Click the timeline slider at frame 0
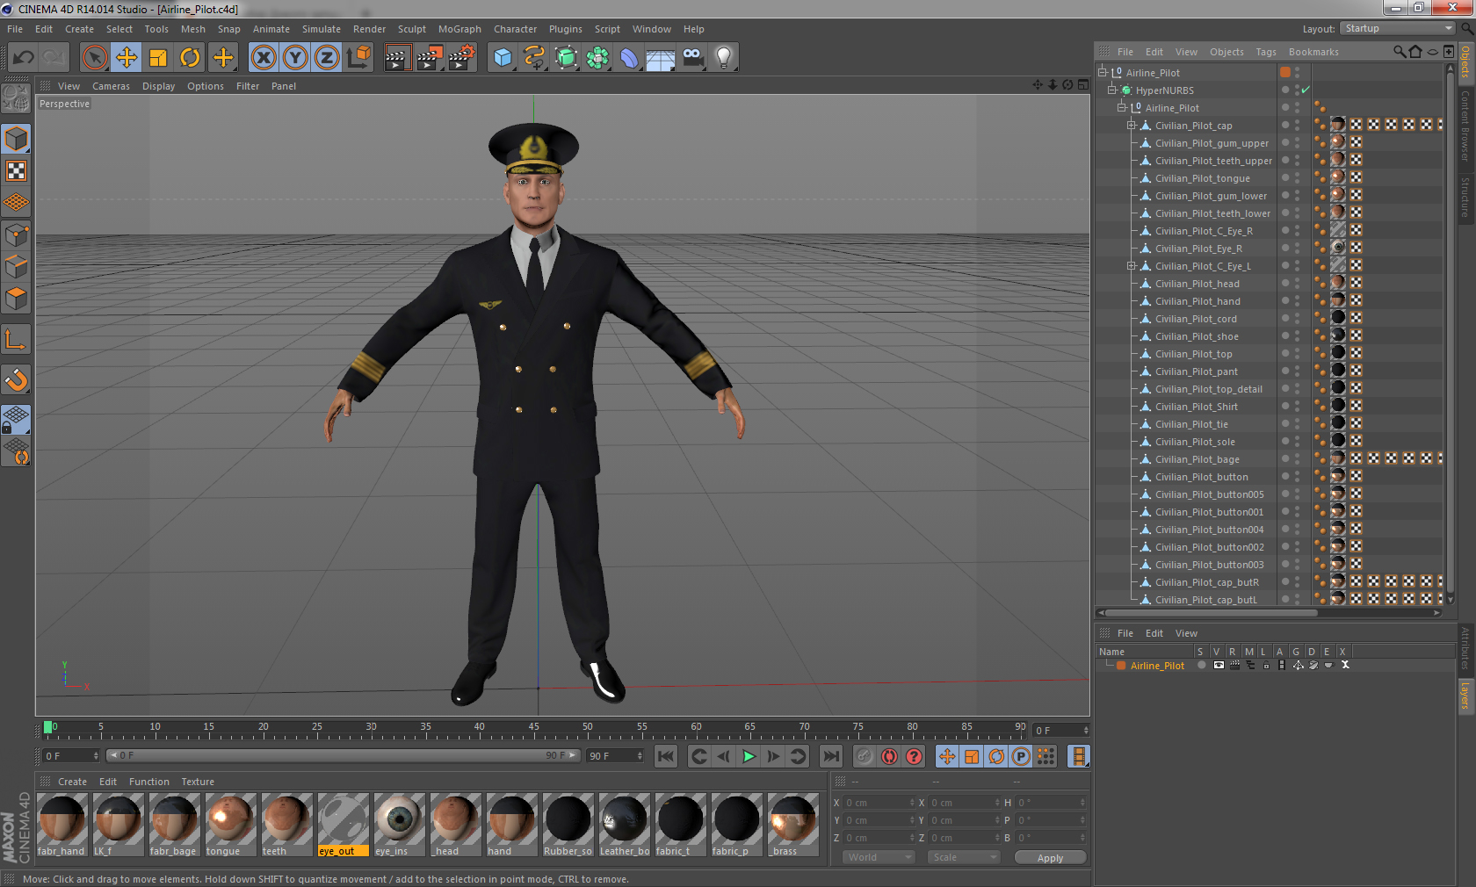Image resolution: width=1476 pixels, height=887 pixels. click(50, 727)
